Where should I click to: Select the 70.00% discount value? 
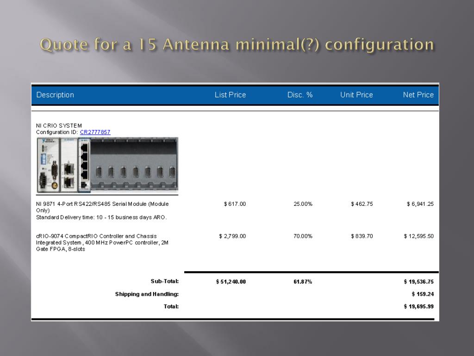click(303, 236)
